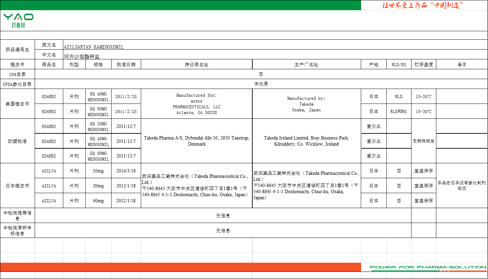Select the Japanese 持证商名址 Doshomachi address cell

(x=197, y=186)
